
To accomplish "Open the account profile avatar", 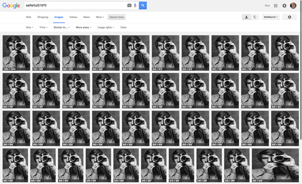I will click(293, 6).
